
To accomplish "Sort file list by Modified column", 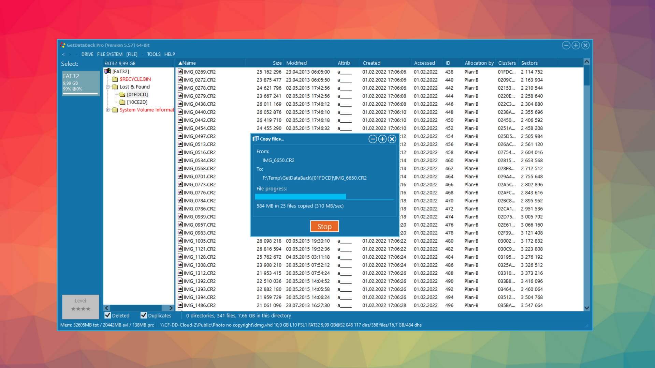I will (310, 63).
